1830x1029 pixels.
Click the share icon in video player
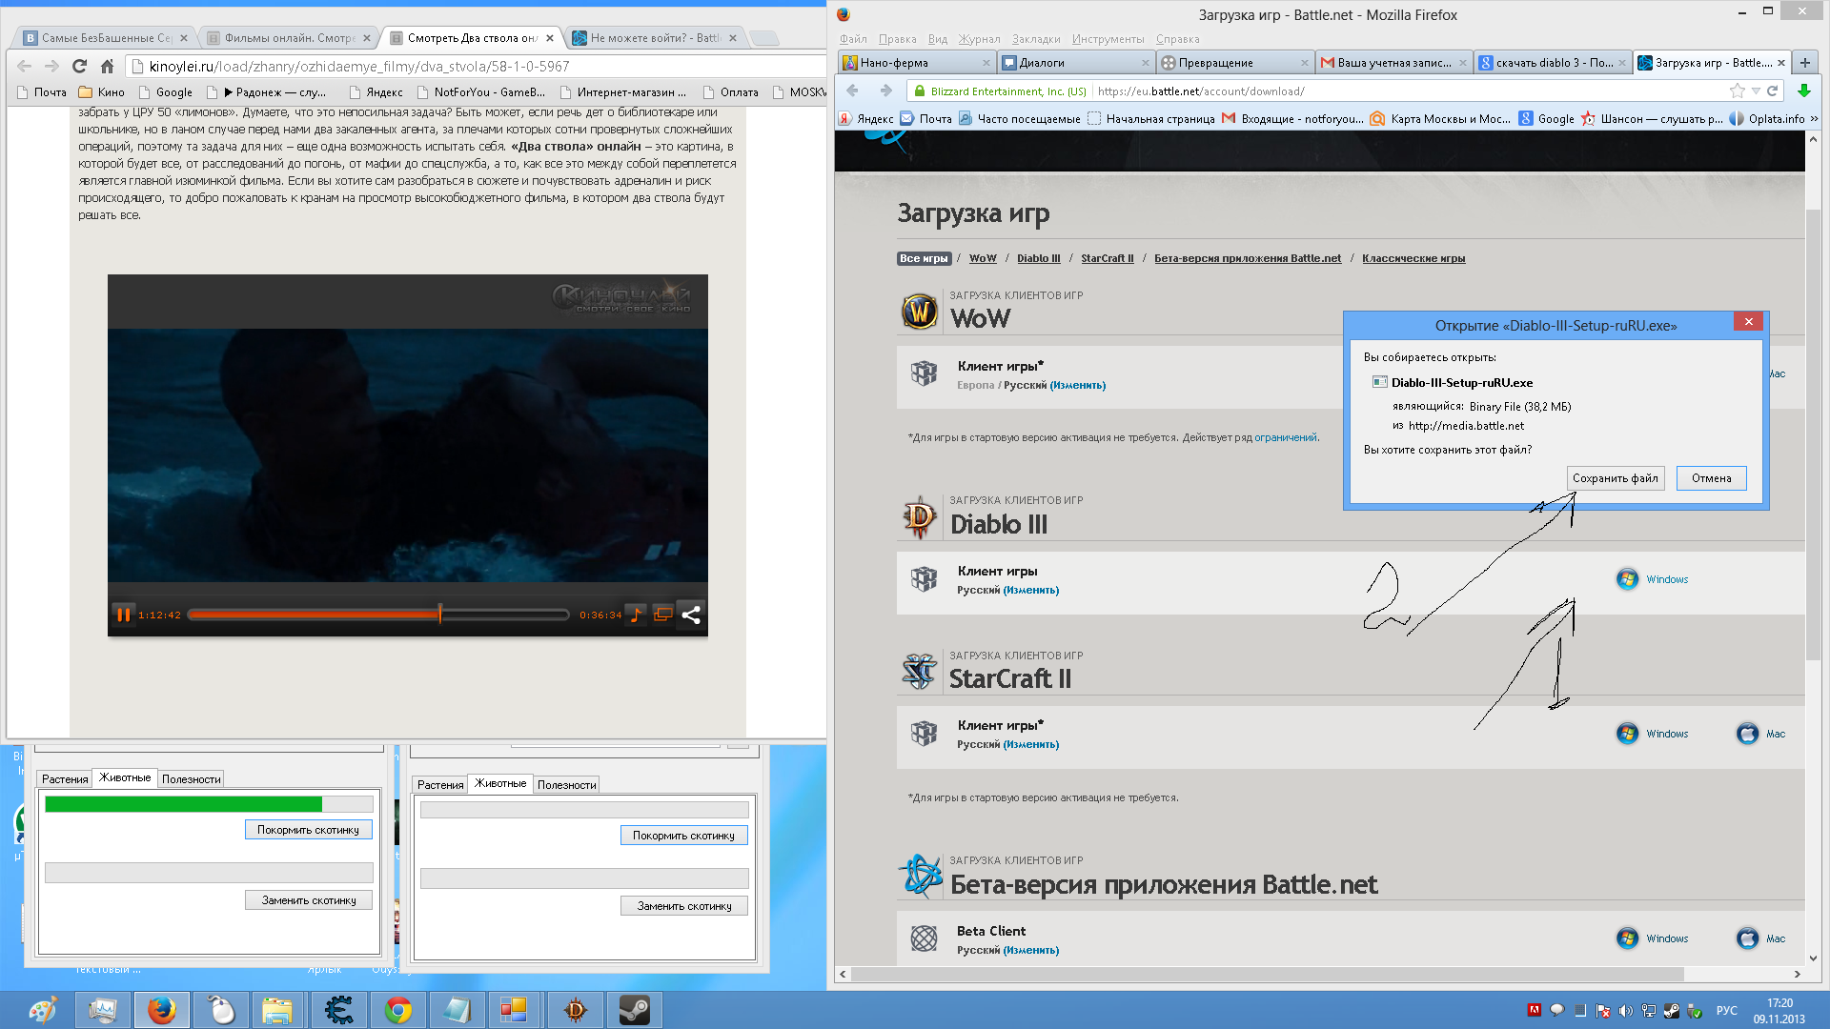[691, 615]
